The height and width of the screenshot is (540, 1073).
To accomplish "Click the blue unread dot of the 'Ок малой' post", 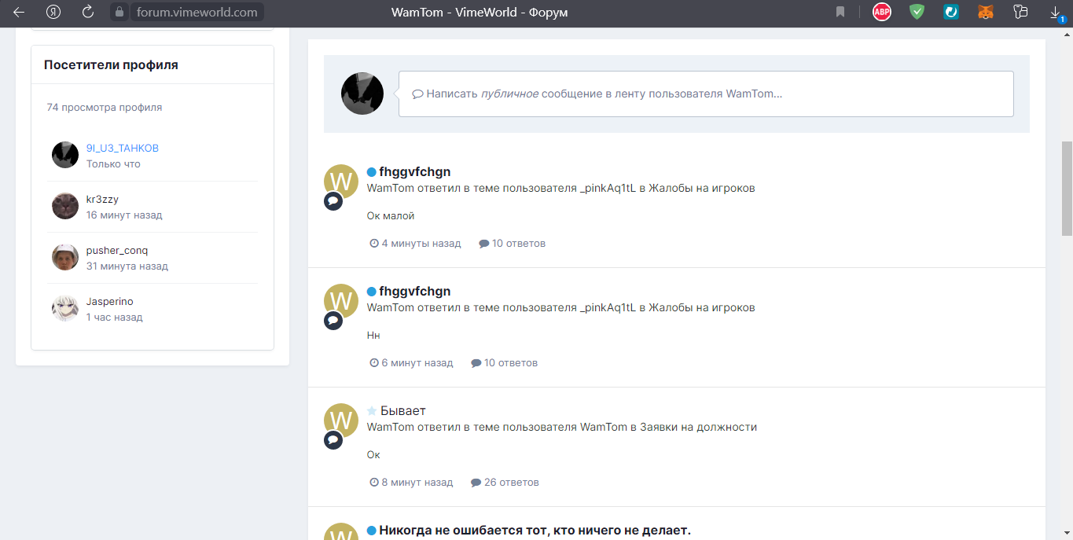I will click(371, 172).
